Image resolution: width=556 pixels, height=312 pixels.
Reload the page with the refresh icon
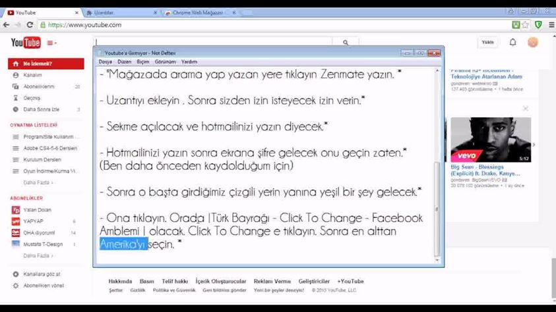(30, 25)
